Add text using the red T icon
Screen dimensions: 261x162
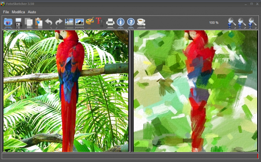tap(100, 22)
